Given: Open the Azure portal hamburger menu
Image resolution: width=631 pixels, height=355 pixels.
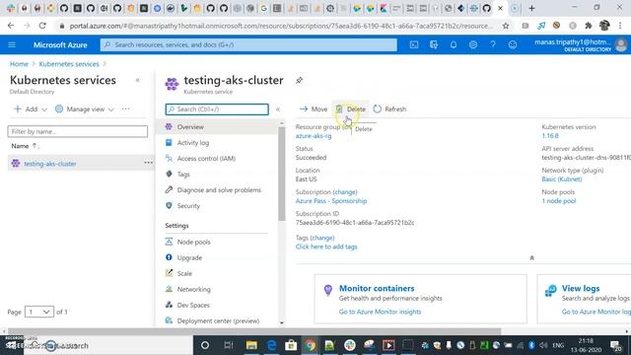Looking at the screenshot, I should [12, 44].
